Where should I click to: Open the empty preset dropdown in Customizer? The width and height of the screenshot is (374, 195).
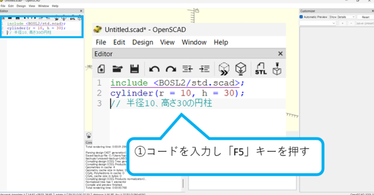318,24
